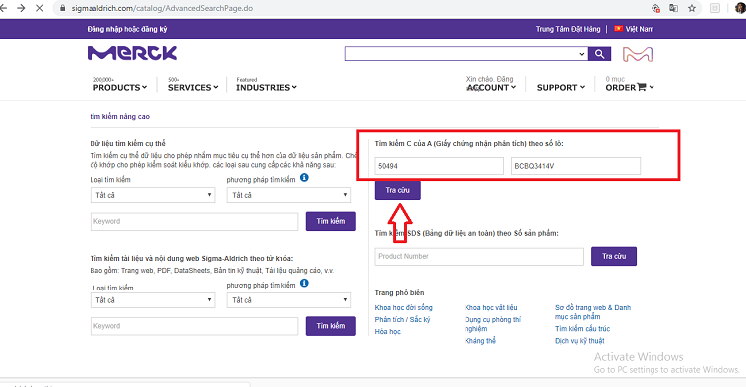Open the Google Translate icon in address bar

(673, 8)
